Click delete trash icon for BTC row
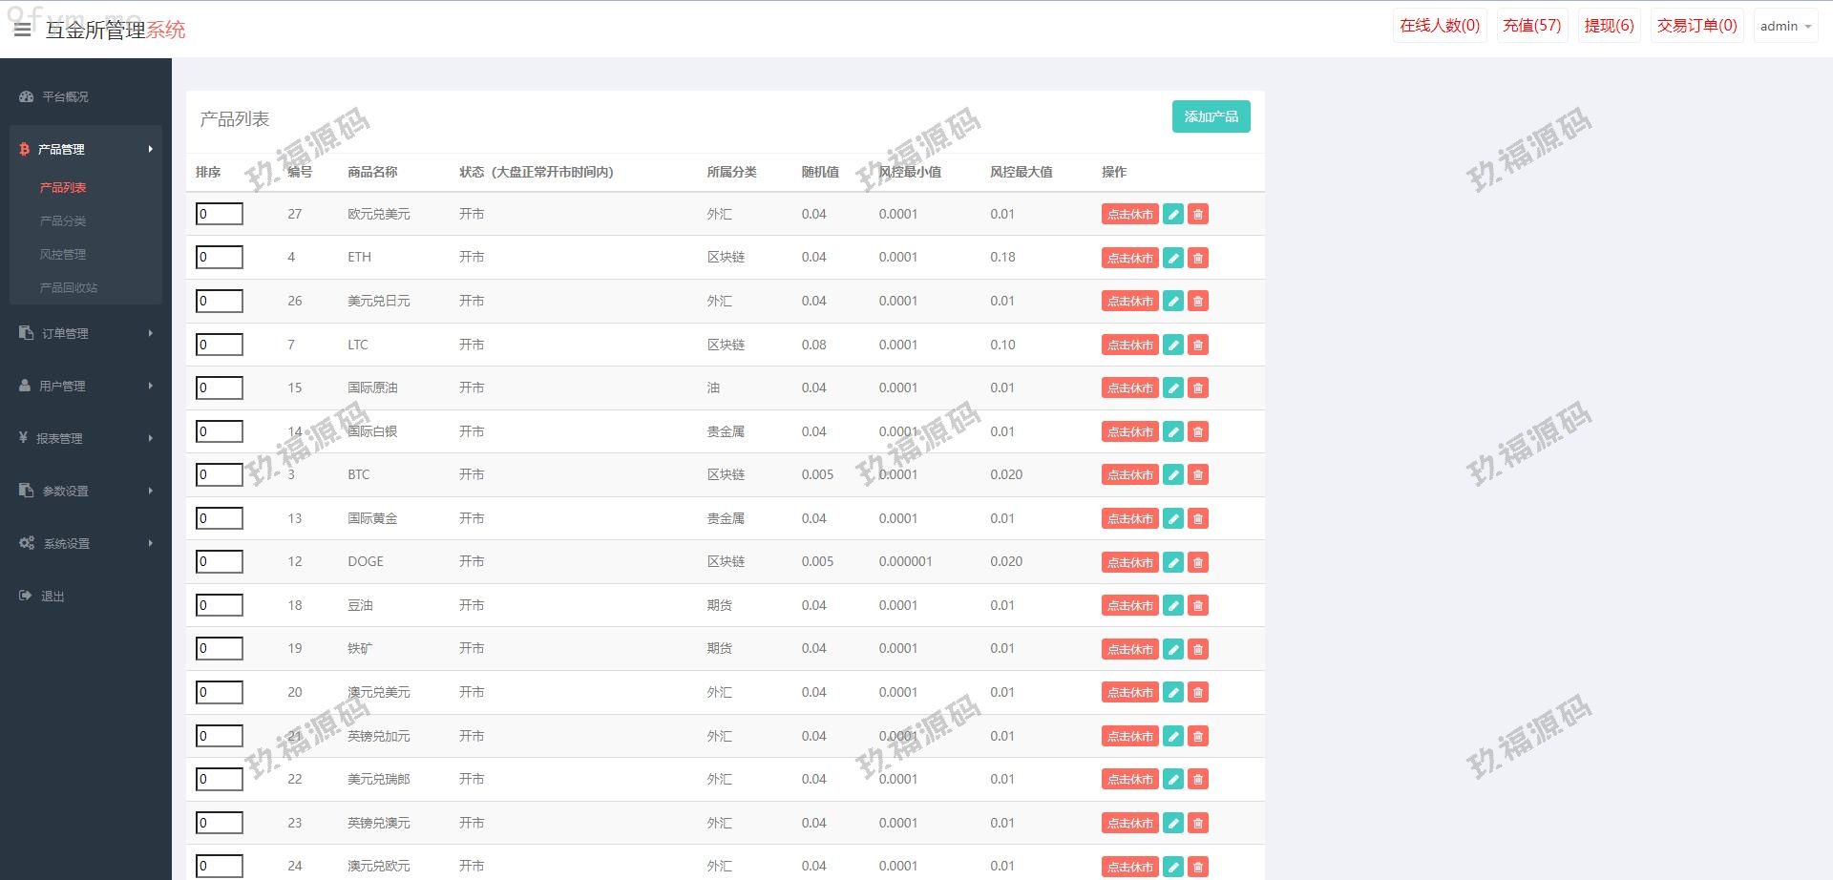Image resolution: width=1833 pixels, height=880 pixels. [x=1198, y=474]
